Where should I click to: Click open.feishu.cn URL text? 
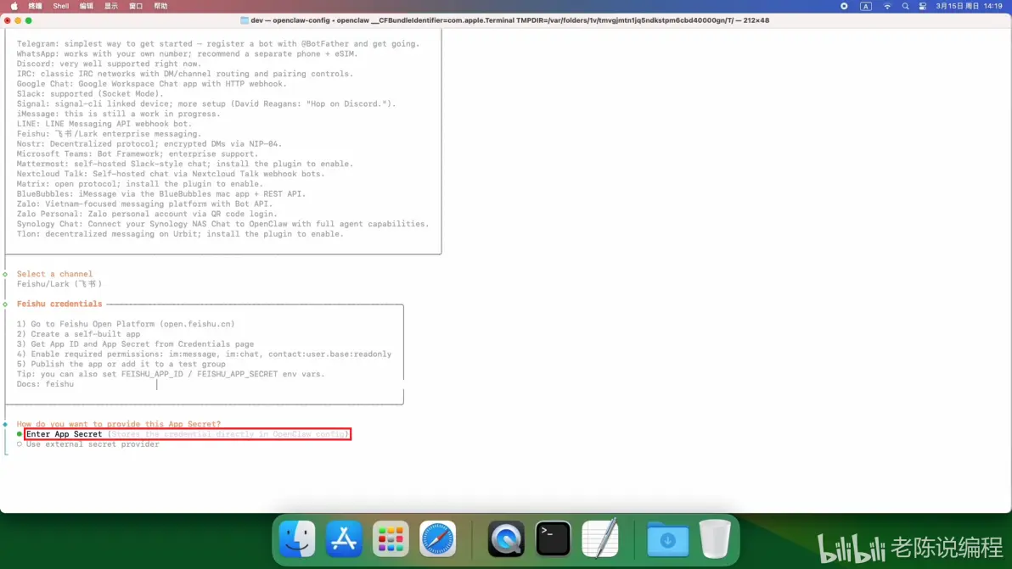pyautogui.click(x=197, y=324)
